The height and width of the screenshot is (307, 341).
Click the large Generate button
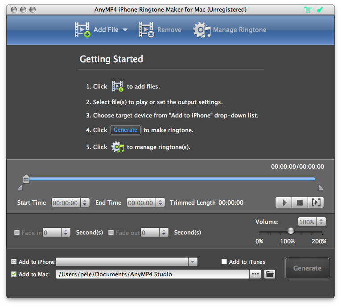[x=307, y=268]
